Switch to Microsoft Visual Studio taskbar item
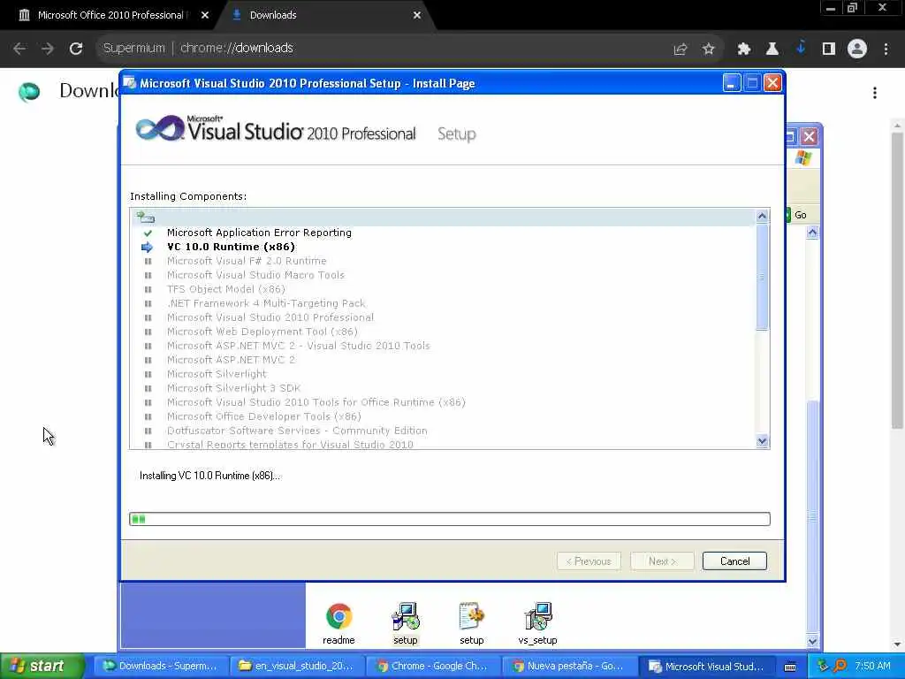 tap(706, 667)
